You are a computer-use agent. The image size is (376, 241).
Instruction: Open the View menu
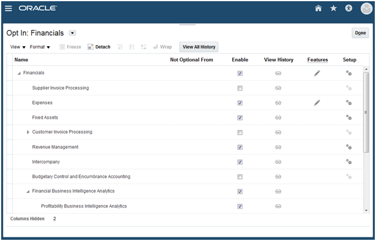click(x=19, y=47)
